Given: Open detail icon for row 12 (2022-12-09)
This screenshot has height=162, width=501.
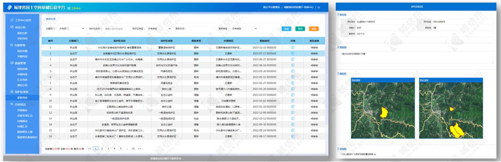Looking at the screenshot, I should [292, 112].
